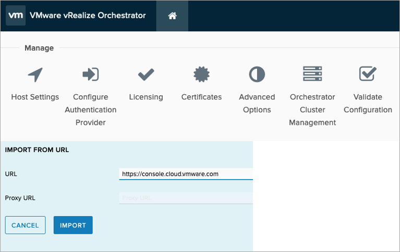Focus the URL input field

[x=186, y=174]
